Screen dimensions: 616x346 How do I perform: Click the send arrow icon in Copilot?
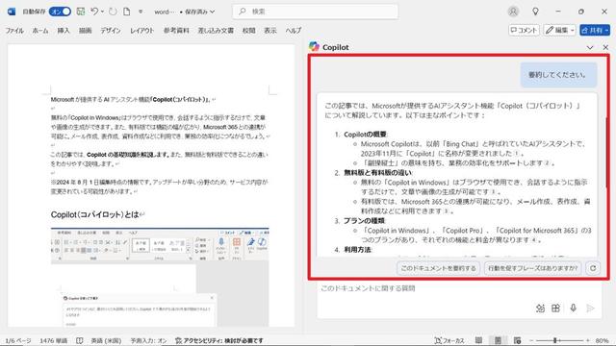(x=590, y=309)
